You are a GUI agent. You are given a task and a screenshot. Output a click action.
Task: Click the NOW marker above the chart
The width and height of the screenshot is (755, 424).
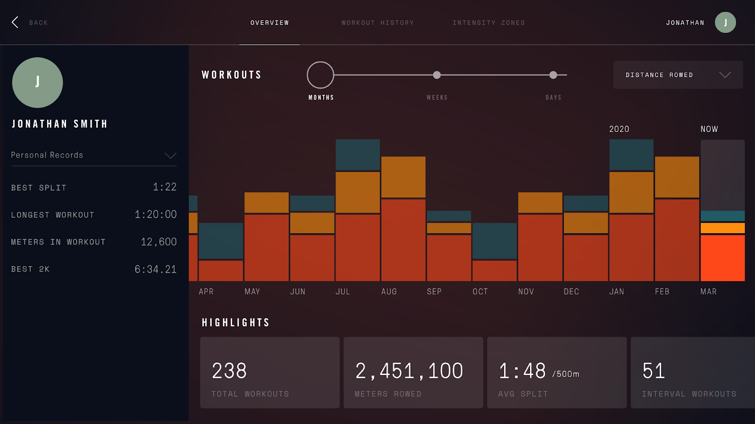pos(709,129)
